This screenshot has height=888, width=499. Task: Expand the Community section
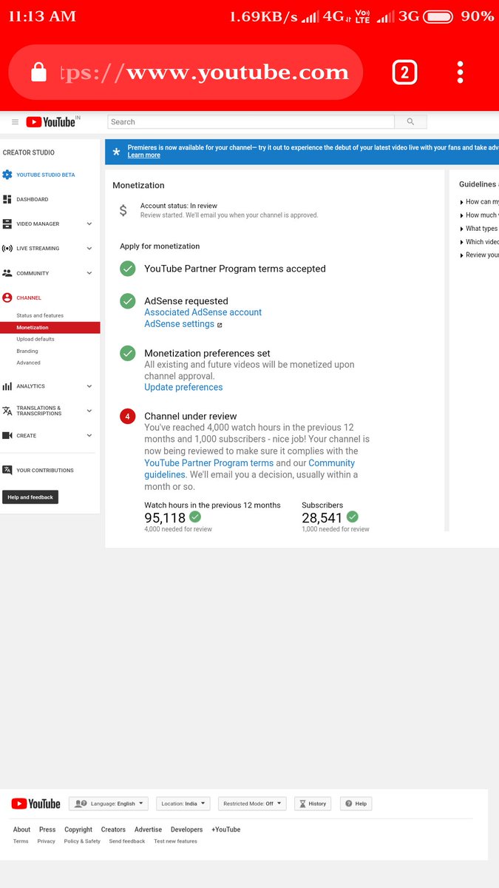89,273
